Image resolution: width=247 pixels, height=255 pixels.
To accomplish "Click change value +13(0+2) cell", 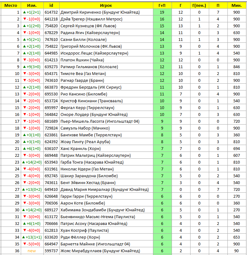I will (x=32, y=190).
